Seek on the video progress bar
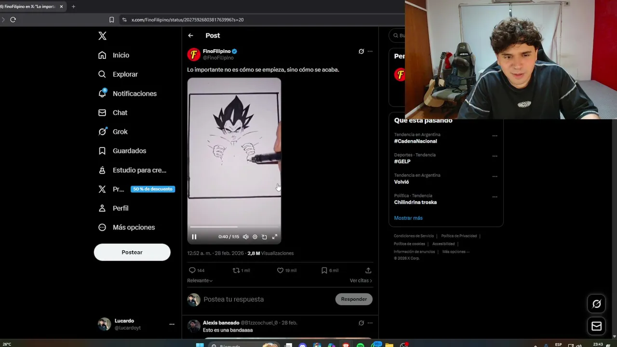 click(234, 227)
